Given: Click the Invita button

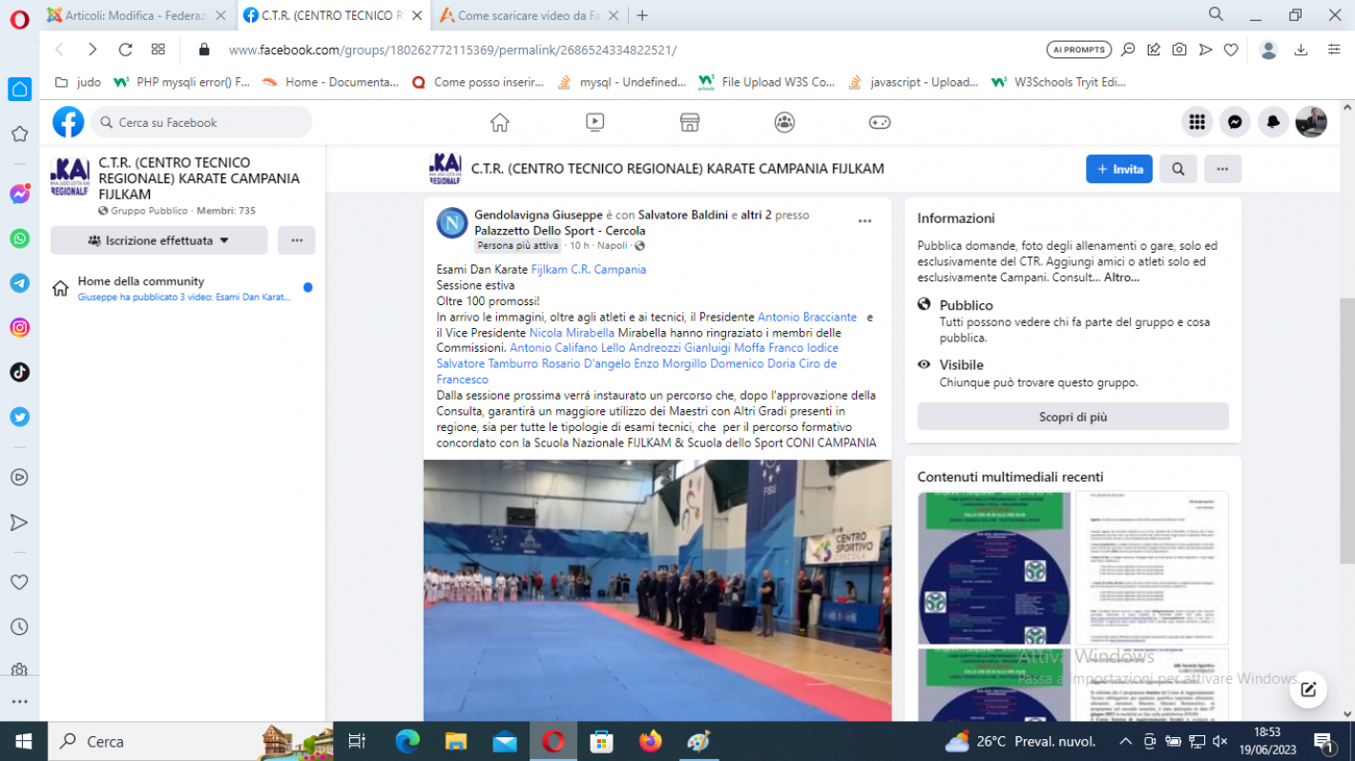Looking at the screenshot, I should 1119,169.
